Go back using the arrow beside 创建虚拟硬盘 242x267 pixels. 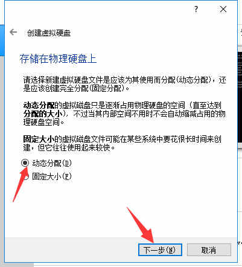13,32
